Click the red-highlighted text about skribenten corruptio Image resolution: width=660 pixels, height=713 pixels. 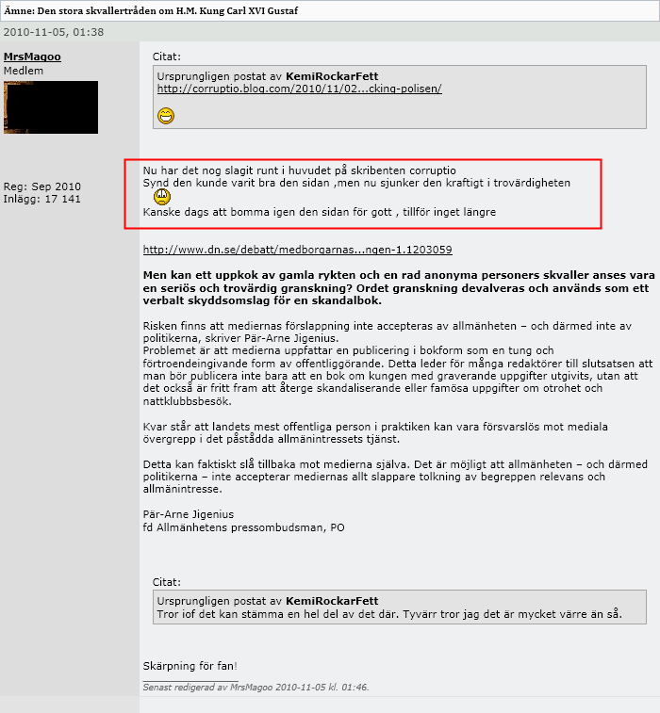(356, 191)
